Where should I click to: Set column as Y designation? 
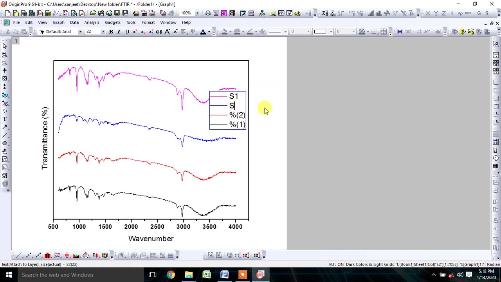pos(436,13)
